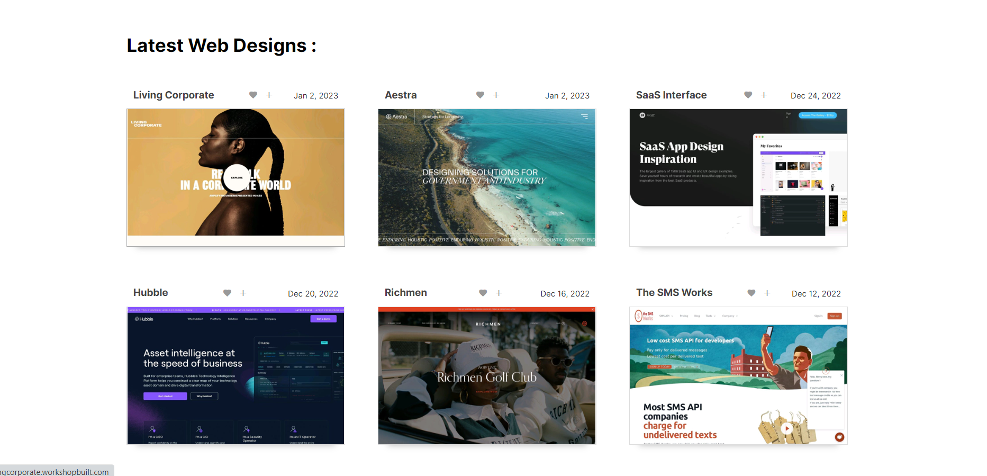Click the Jan 2, 2023 date on Living Corporate
This screenshot has height=476, width=987.
(316, 96)
